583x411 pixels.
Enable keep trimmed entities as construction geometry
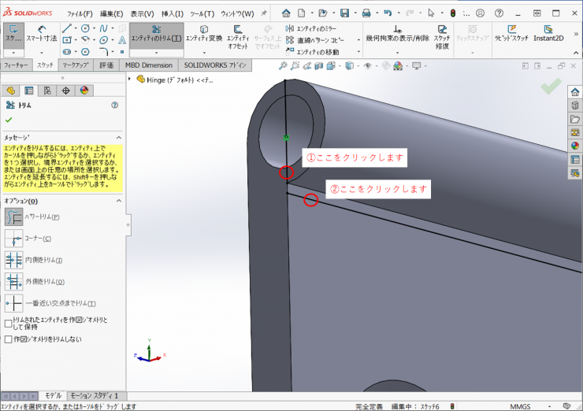coord(9,323)
